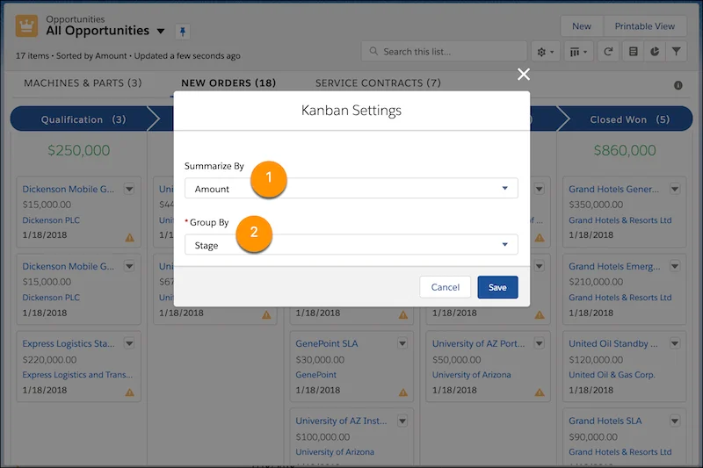Open the Grand Hotels & Resorts Ltd link

click(x=620, y=220)
